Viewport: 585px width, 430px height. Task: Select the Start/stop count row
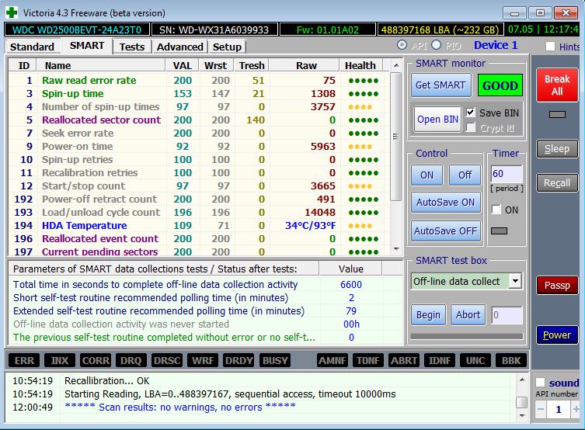pyautogui.click(x=198, y=186)
